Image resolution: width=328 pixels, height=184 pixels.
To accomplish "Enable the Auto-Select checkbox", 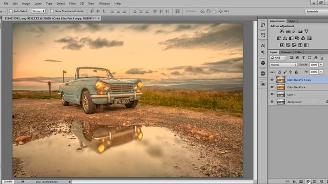I will (x=11, y=11).
